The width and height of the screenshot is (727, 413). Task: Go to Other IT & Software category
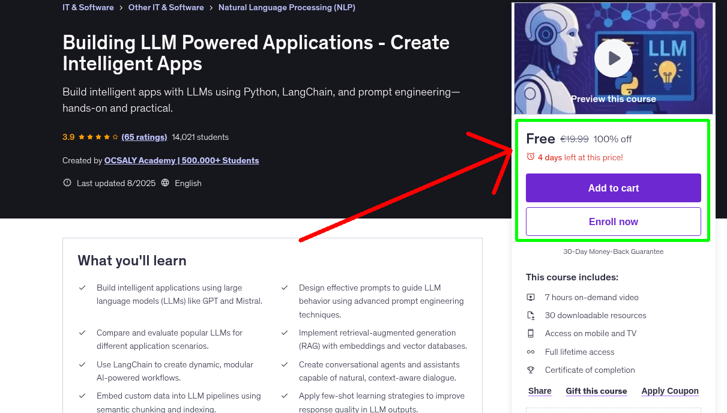[166, 7]
